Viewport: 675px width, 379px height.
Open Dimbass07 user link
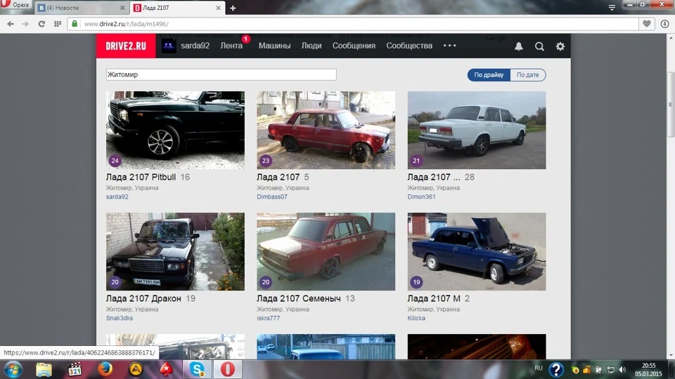[x=272, y=197]
